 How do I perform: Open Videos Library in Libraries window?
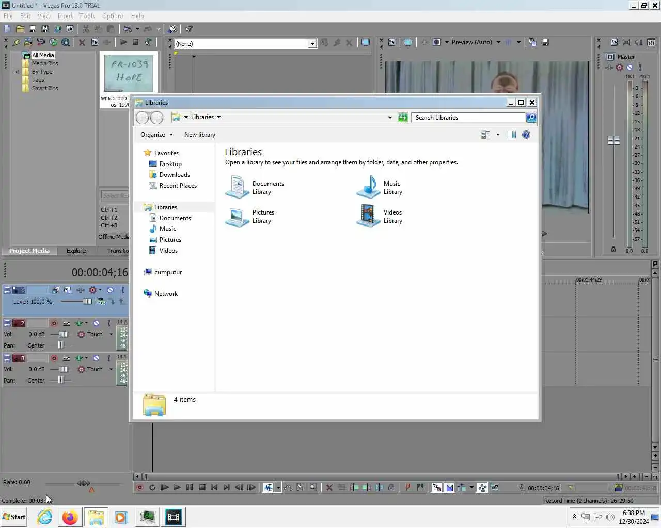380,217
